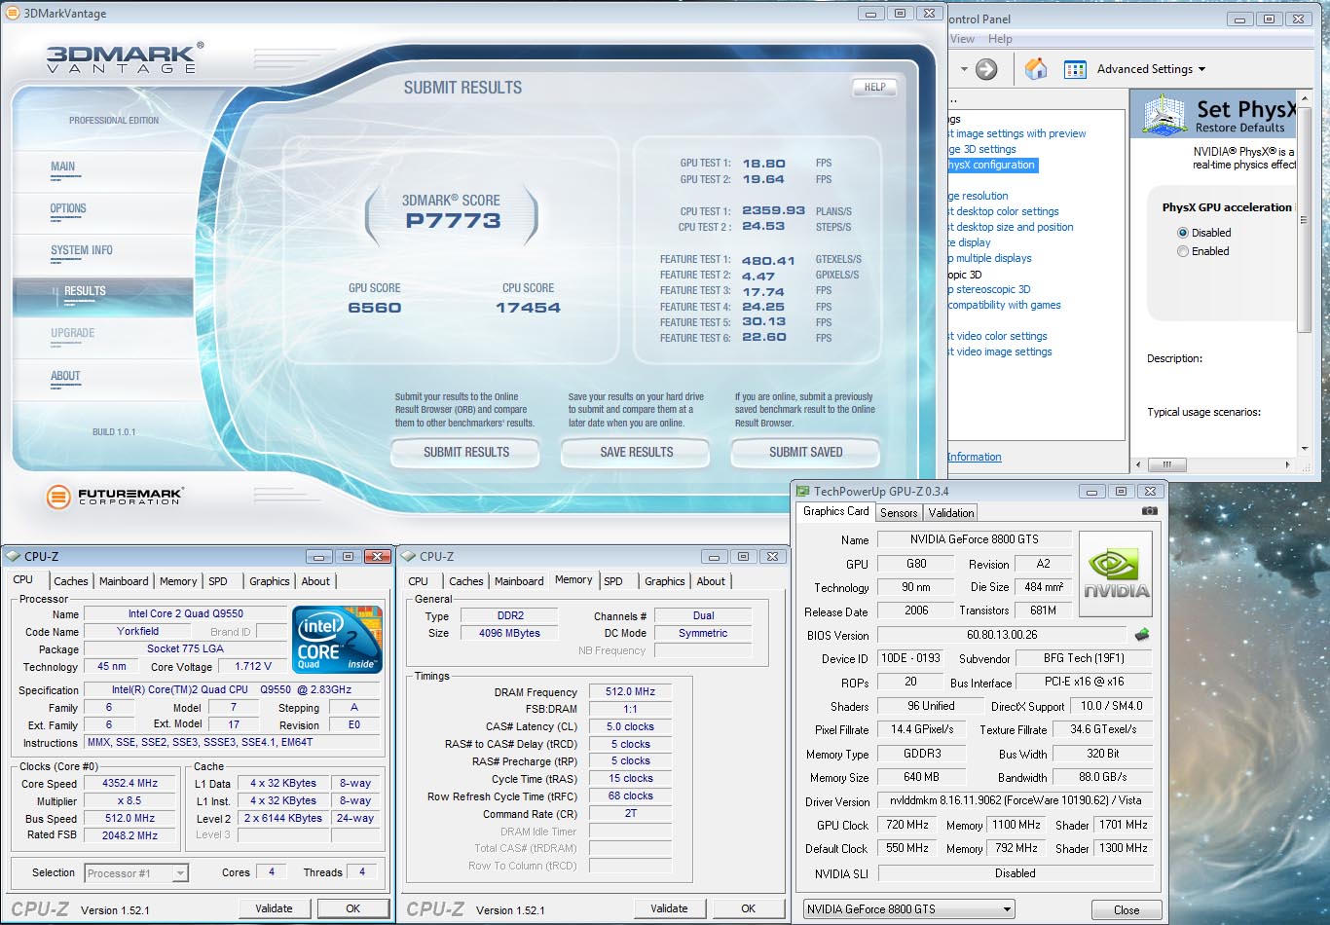1330x925 pixels.
Task: Open the System Information link
Action: [x=975, y=457]
